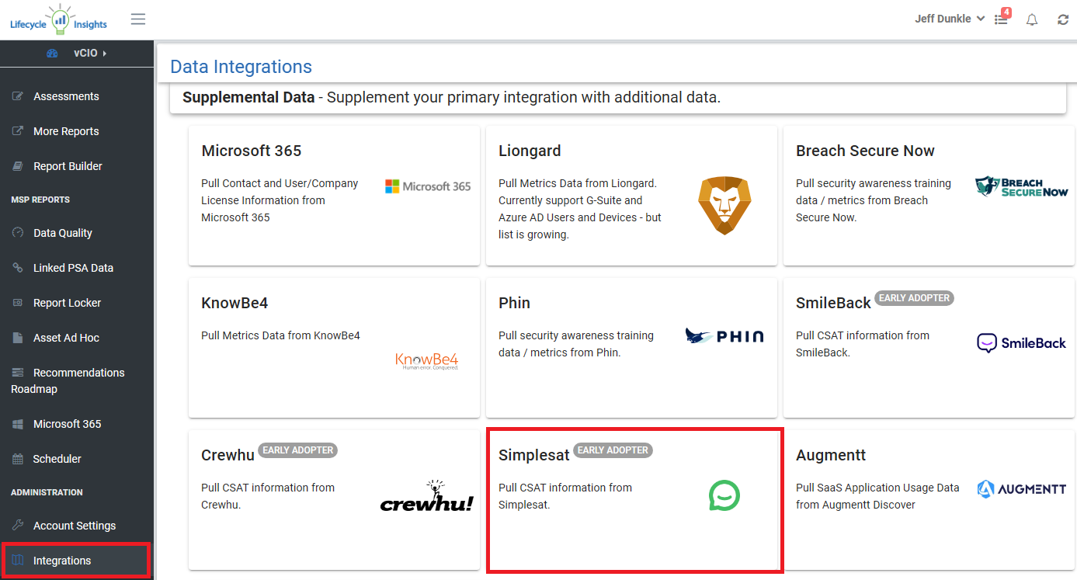The height and width of the screenshot is (580, 1077).
Task: Open the Liongard integration card title
Action: point(530,151)
